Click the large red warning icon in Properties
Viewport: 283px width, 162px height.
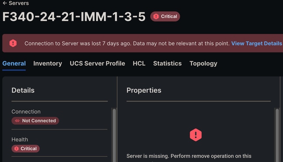tap(196, 135)
